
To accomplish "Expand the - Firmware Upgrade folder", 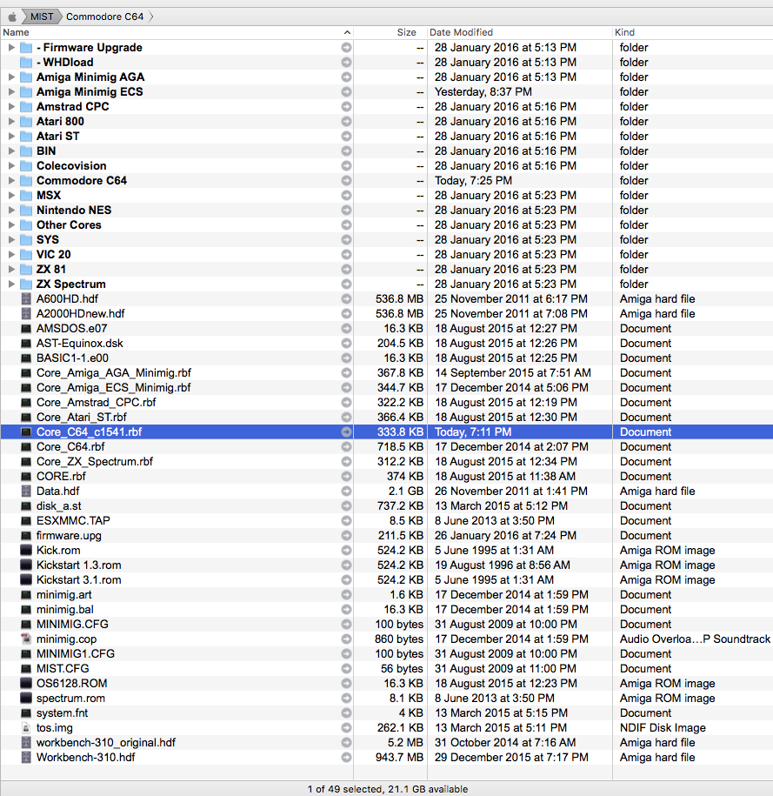I will [x=11, y=48].
